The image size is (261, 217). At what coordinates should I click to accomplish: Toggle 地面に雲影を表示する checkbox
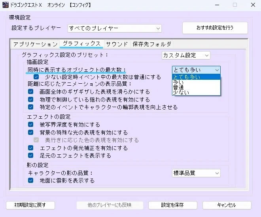coord(30,180)
